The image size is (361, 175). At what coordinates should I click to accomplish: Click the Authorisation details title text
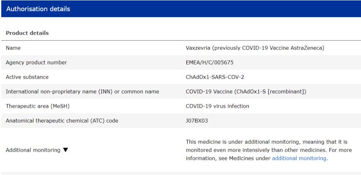point(38,9)
